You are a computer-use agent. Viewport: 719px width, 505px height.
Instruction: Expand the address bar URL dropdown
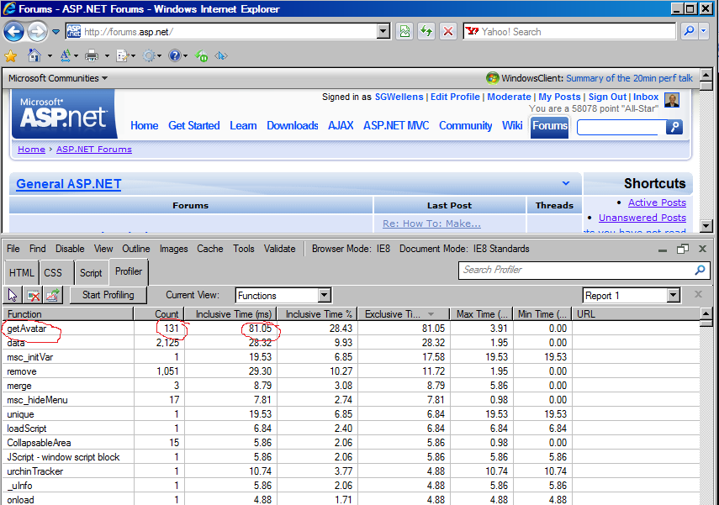click(x=383, y=32)
